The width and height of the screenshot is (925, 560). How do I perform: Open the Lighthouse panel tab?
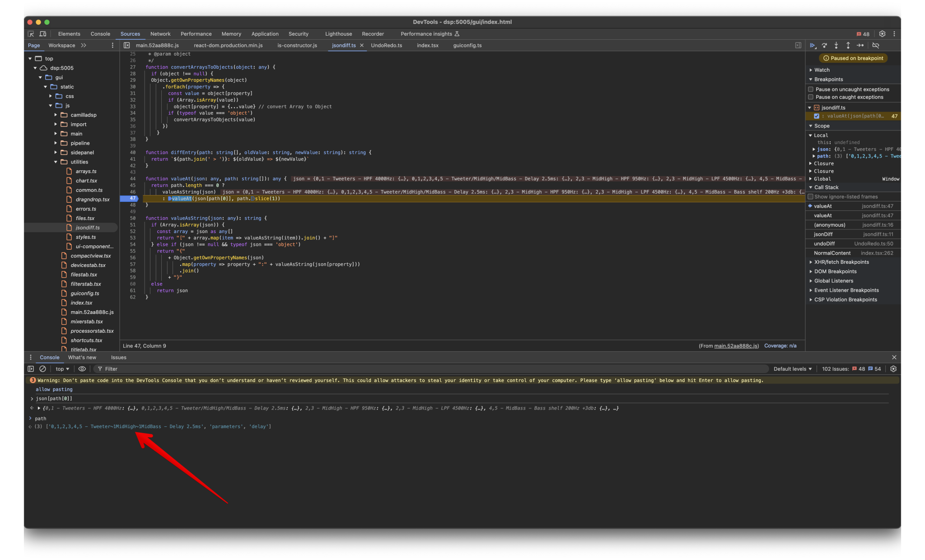(338, 34)
